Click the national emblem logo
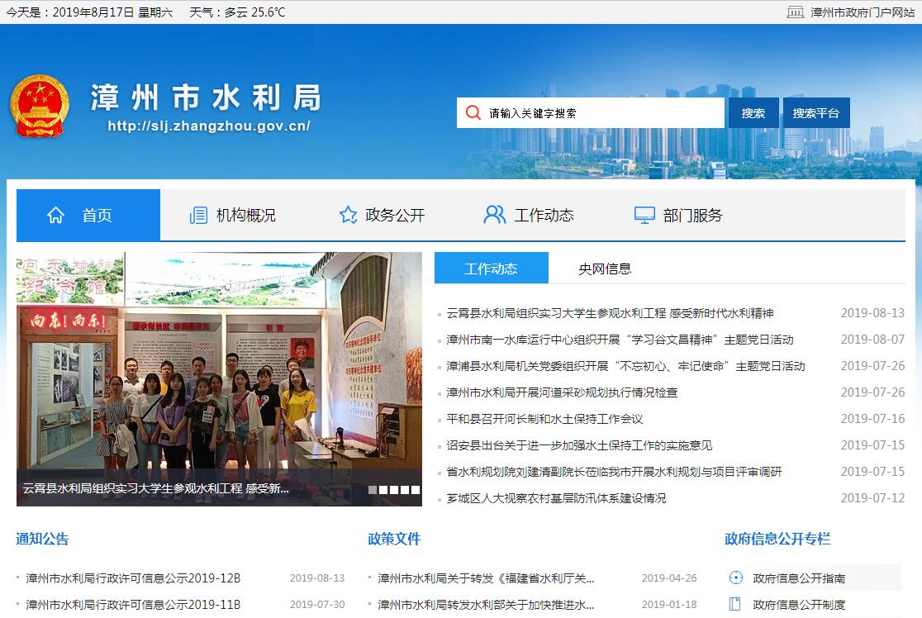Screen dimensions: 922x618 point(40,106)
